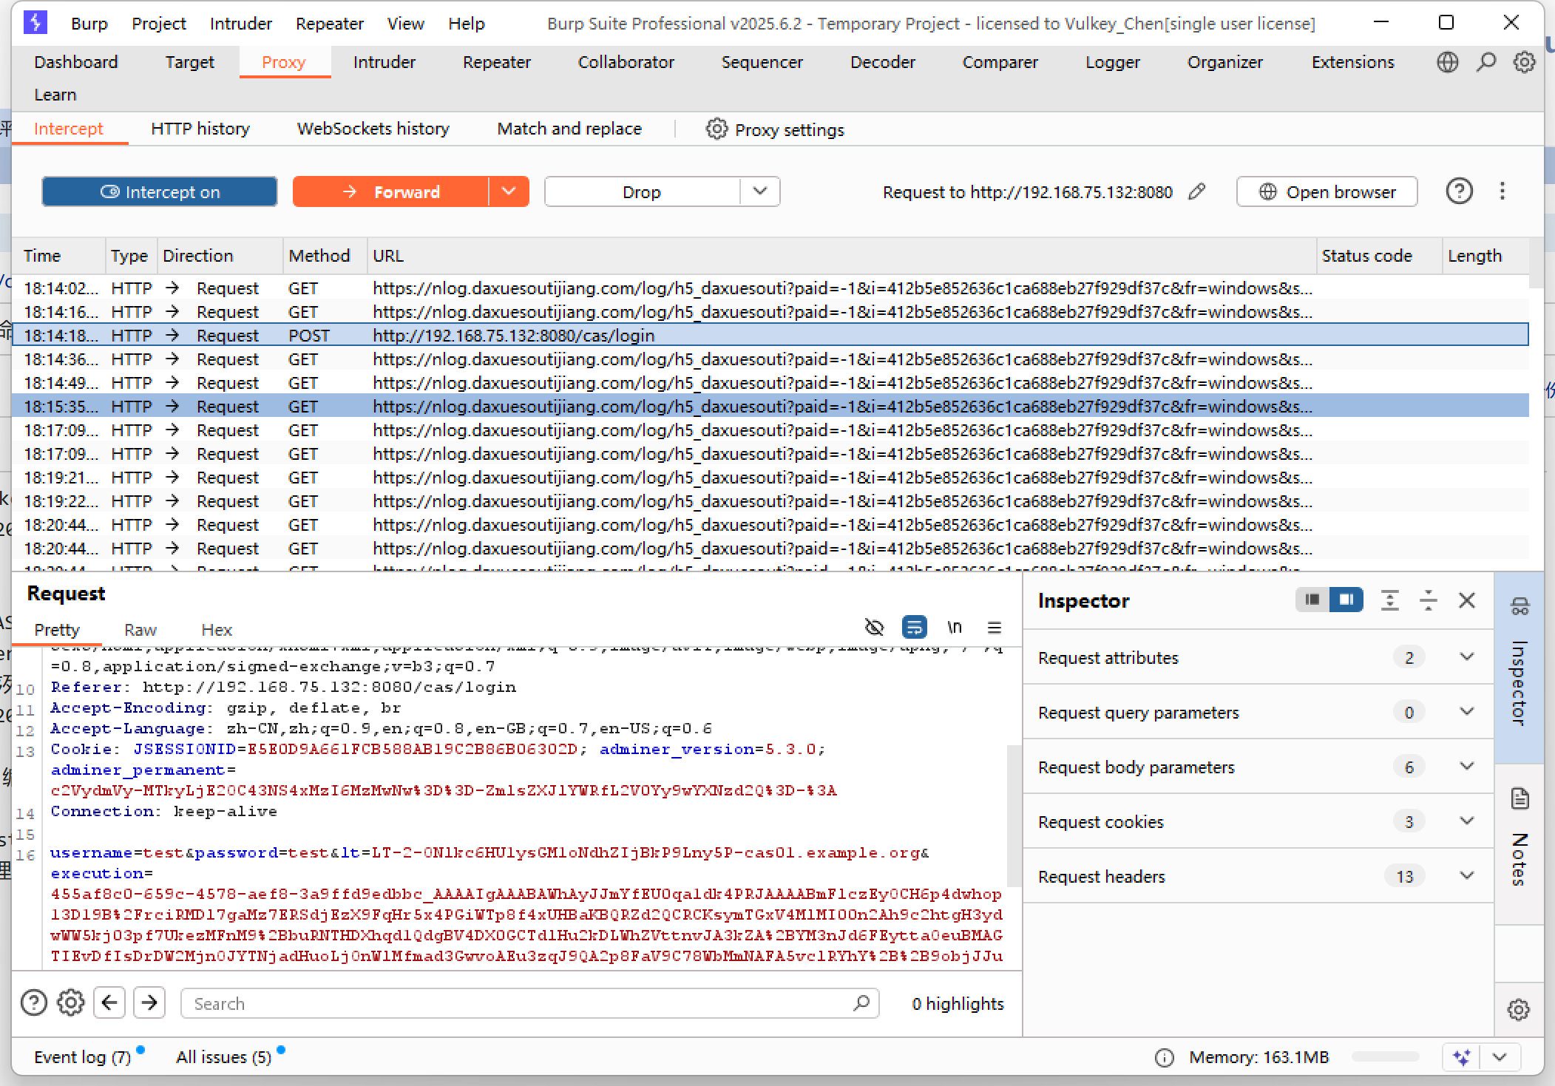1555x1086 pixels.
Task: Turn off the Intercept on toggle
Action: (x=160, y=192)
